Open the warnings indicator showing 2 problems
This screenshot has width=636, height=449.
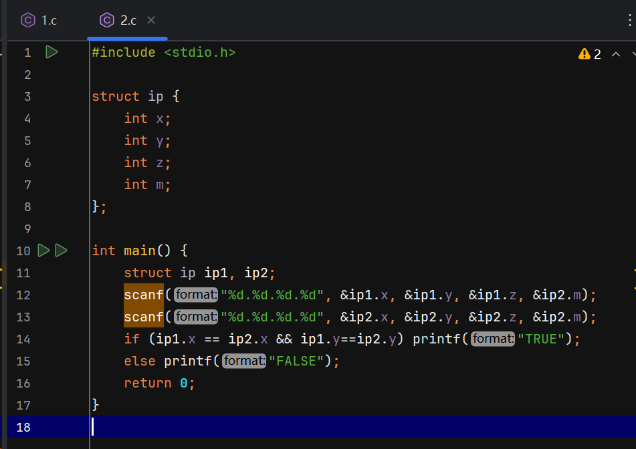589,54
